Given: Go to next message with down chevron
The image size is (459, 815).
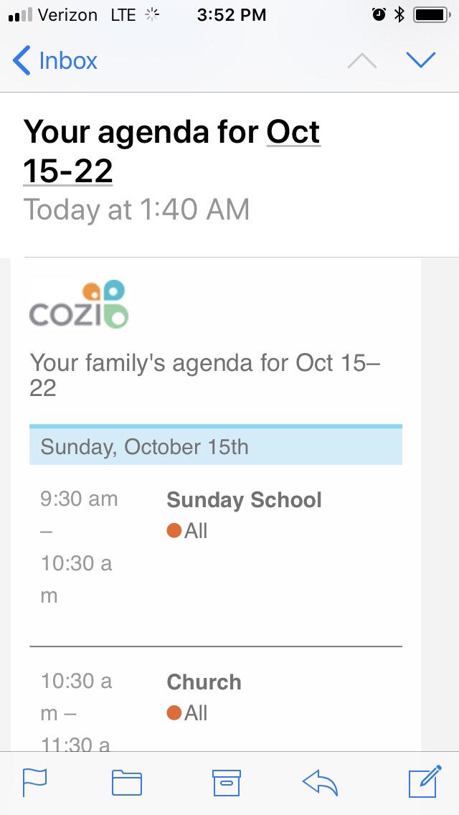Looking at the screenshot, I should click(421, 61).
